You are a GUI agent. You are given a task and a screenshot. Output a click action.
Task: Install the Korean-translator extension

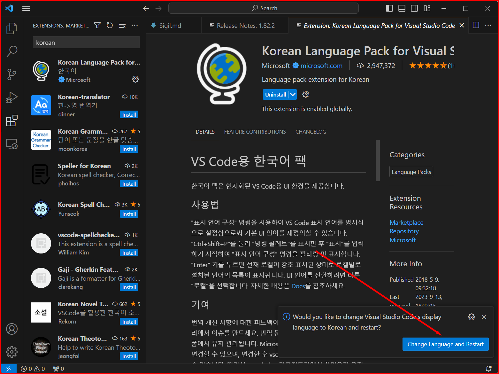coord(129,115)
